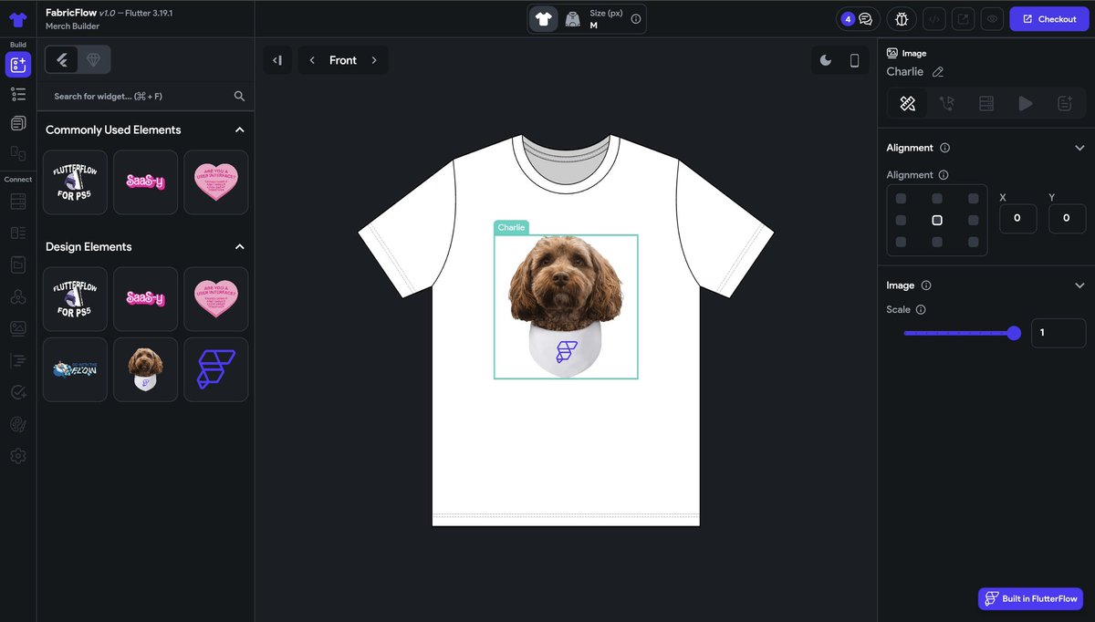This screenshot has width=1095, height=622.
Task: Click the search magnifier icon
Action: coord(239,96)
